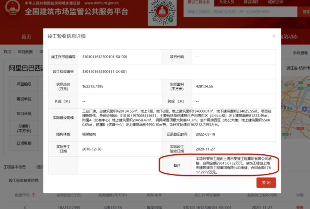Click the keyword search input field
This screenshot has width=310, height=209.
click(240, 12)
